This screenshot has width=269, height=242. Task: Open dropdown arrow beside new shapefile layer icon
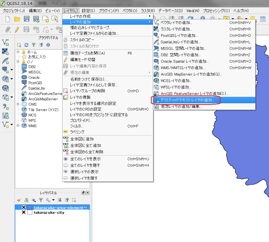tap(12, 125)
